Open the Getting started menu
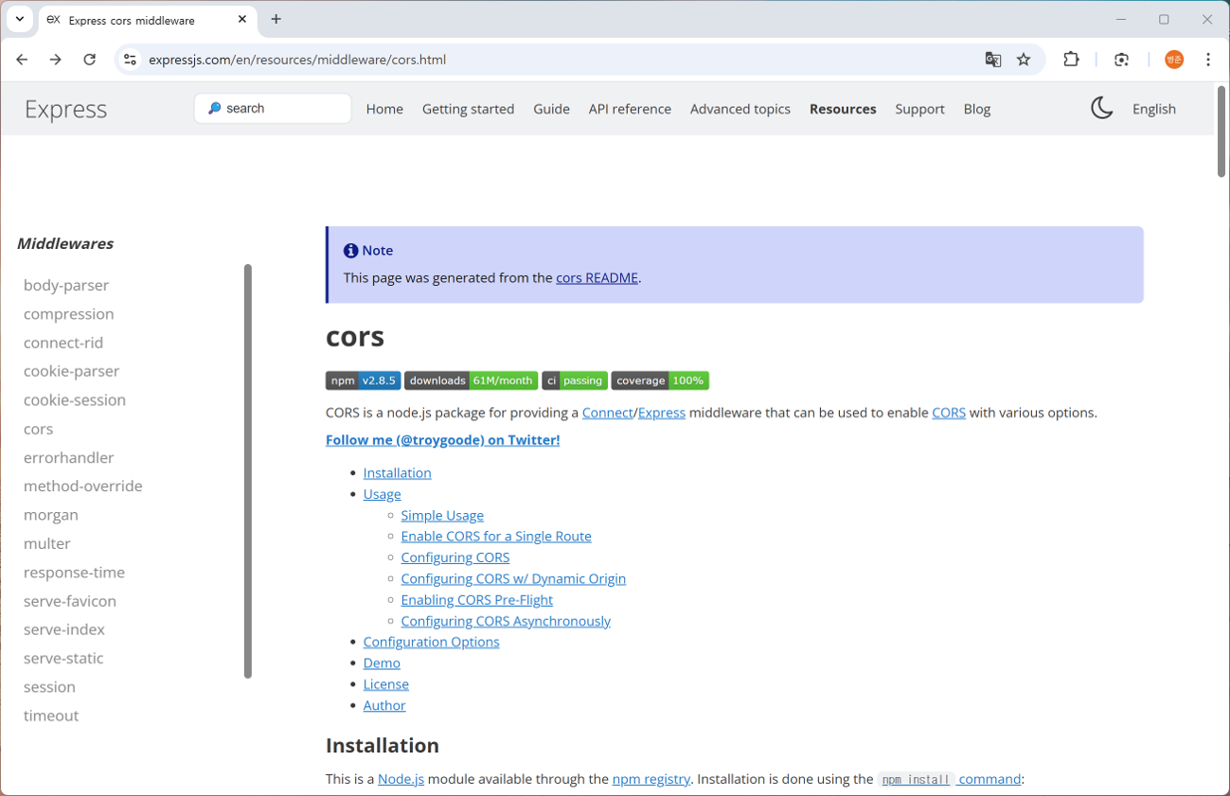 pos(468,109)
